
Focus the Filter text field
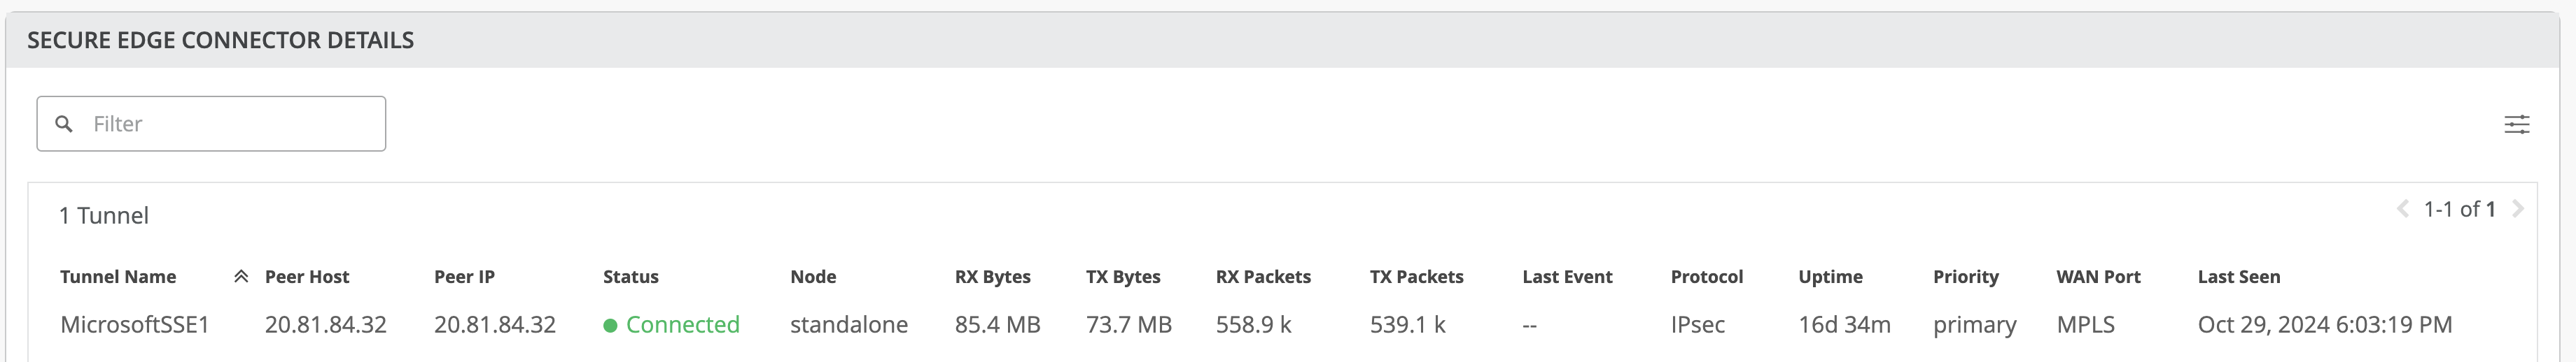230,124
